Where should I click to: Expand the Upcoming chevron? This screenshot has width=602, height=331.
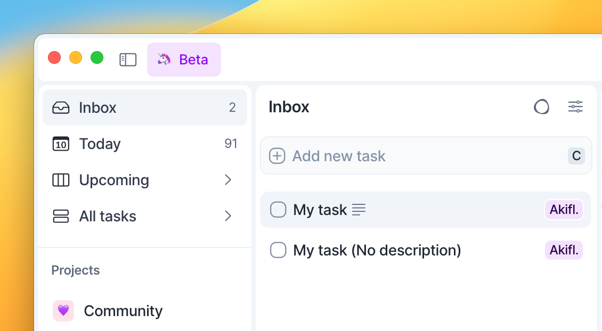228,180
